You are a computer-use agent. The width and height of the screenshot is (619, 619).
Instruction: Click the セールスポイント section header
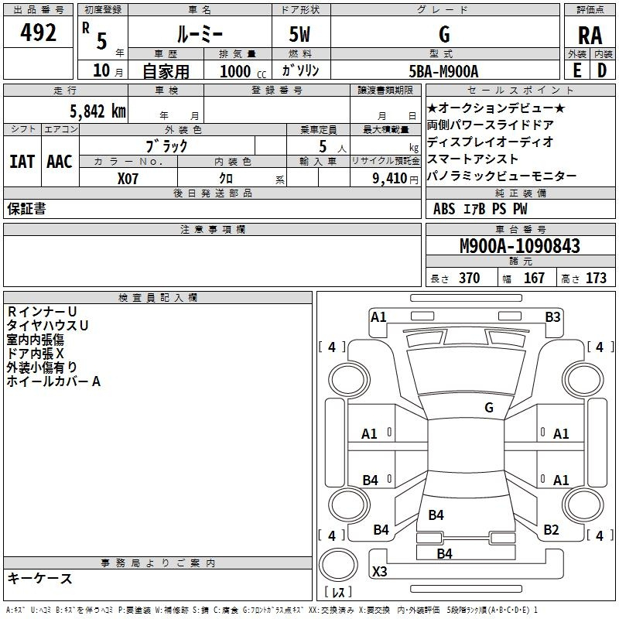coord(520,91)
